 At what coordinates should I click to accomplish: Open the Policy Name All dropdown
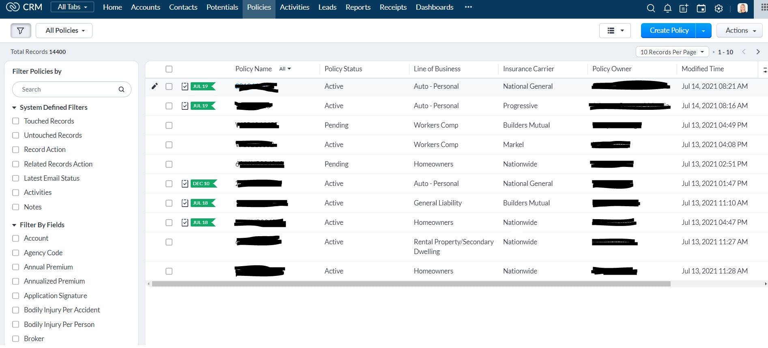coord(285,69)
